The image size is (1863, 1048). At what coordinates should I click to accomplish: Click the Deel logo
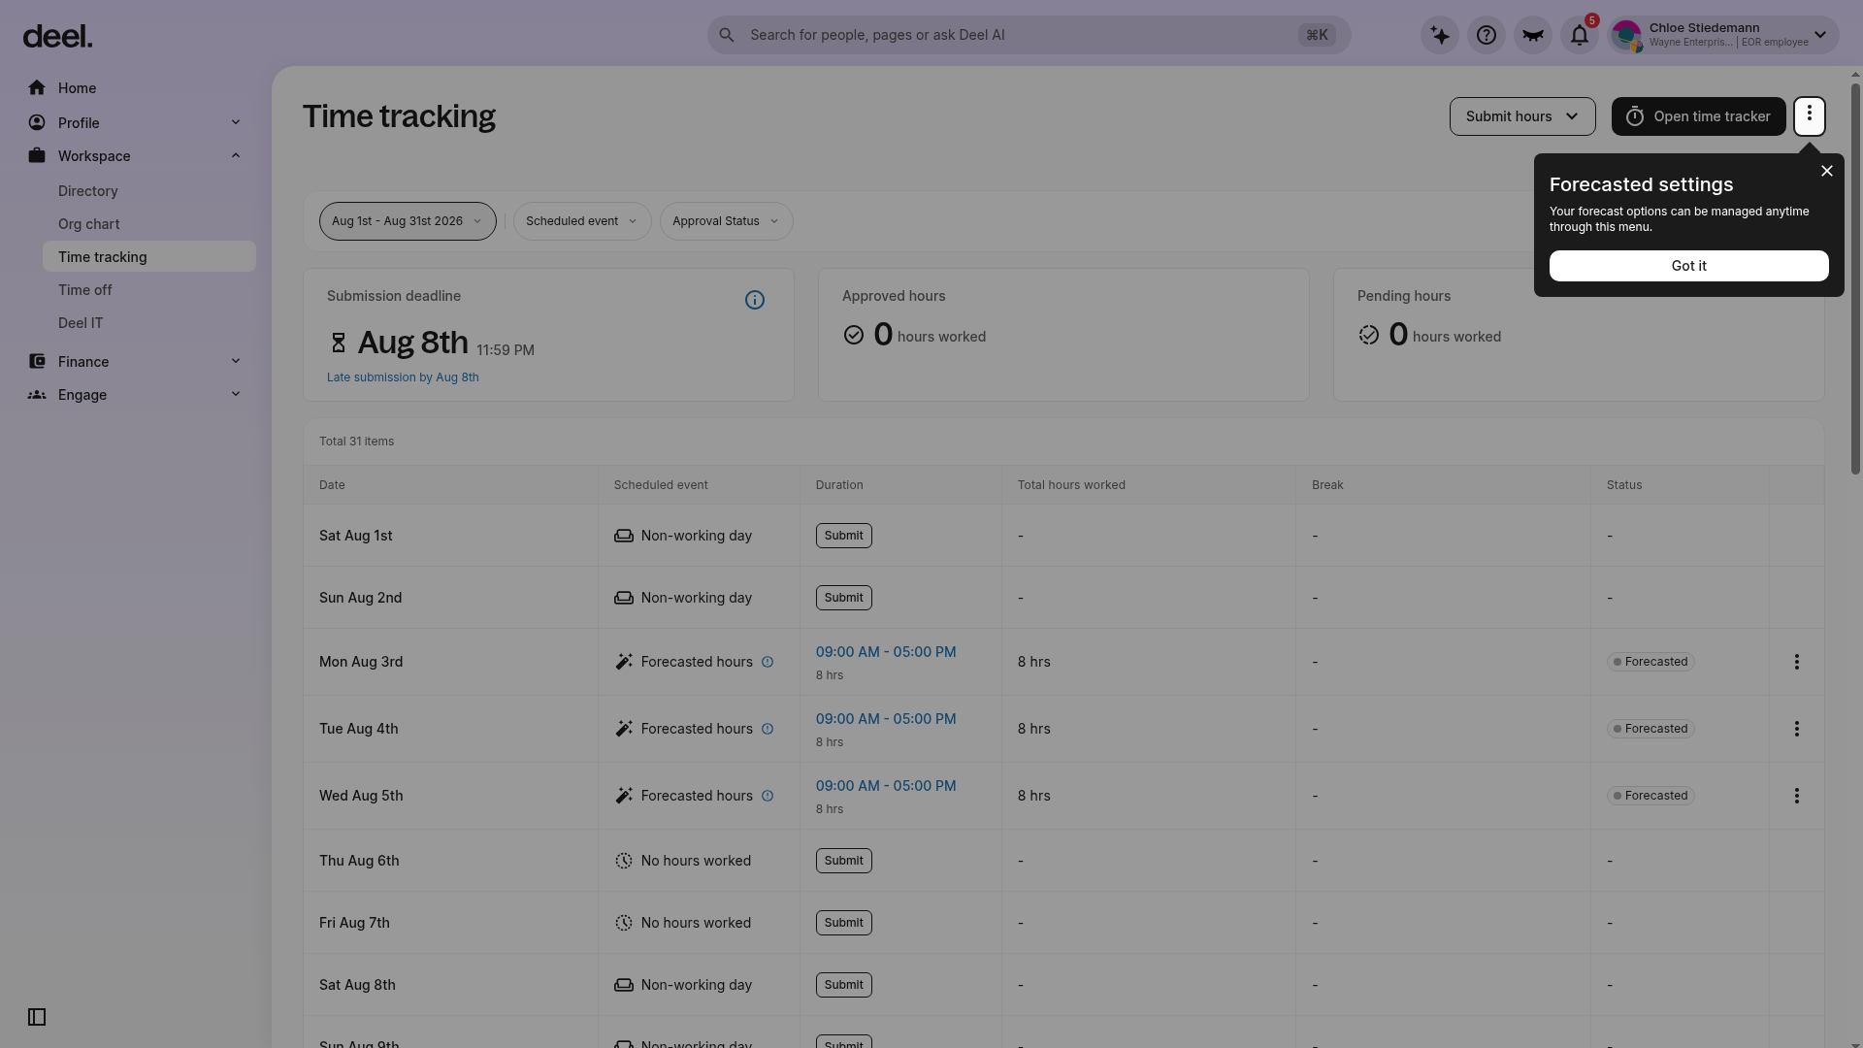pos(58,36)
